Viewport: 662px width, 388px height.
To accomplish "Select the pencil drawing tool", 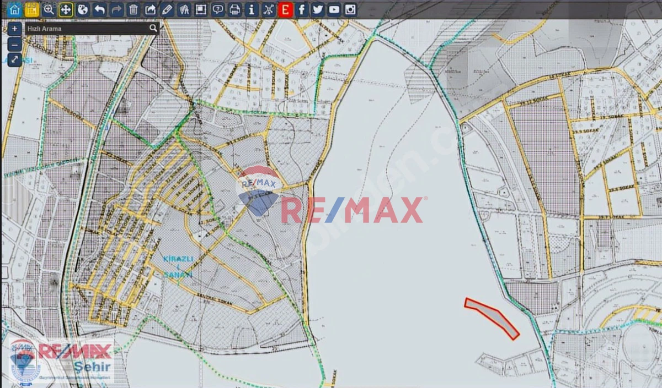I will [x=167, y=9].
